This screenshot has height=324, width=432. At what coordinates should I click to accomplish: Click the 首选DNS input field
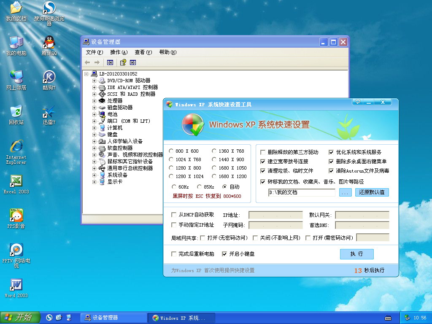click(x=362, y=225)
